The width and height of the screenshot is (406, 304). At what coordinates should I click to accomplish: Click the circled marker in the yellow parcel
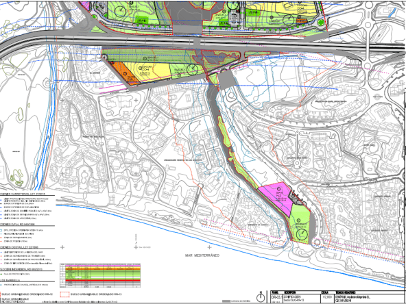[x=140, y=68]
